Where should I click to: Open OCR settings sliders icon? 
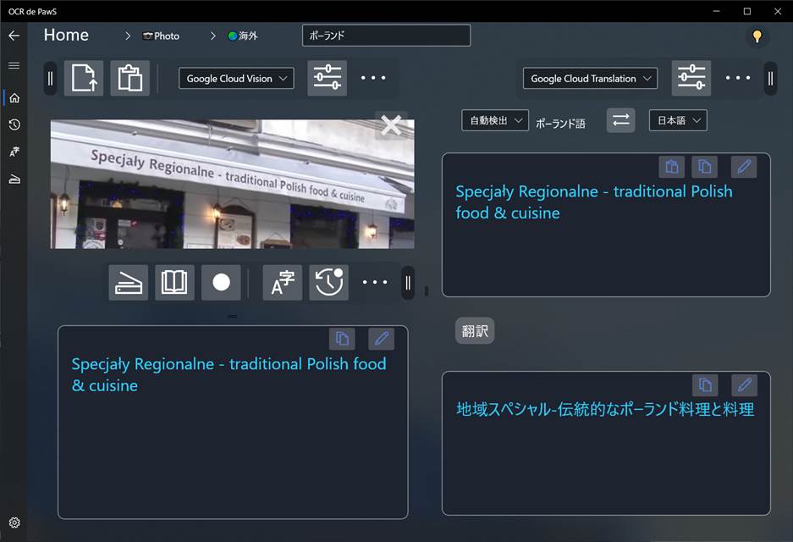327,78
